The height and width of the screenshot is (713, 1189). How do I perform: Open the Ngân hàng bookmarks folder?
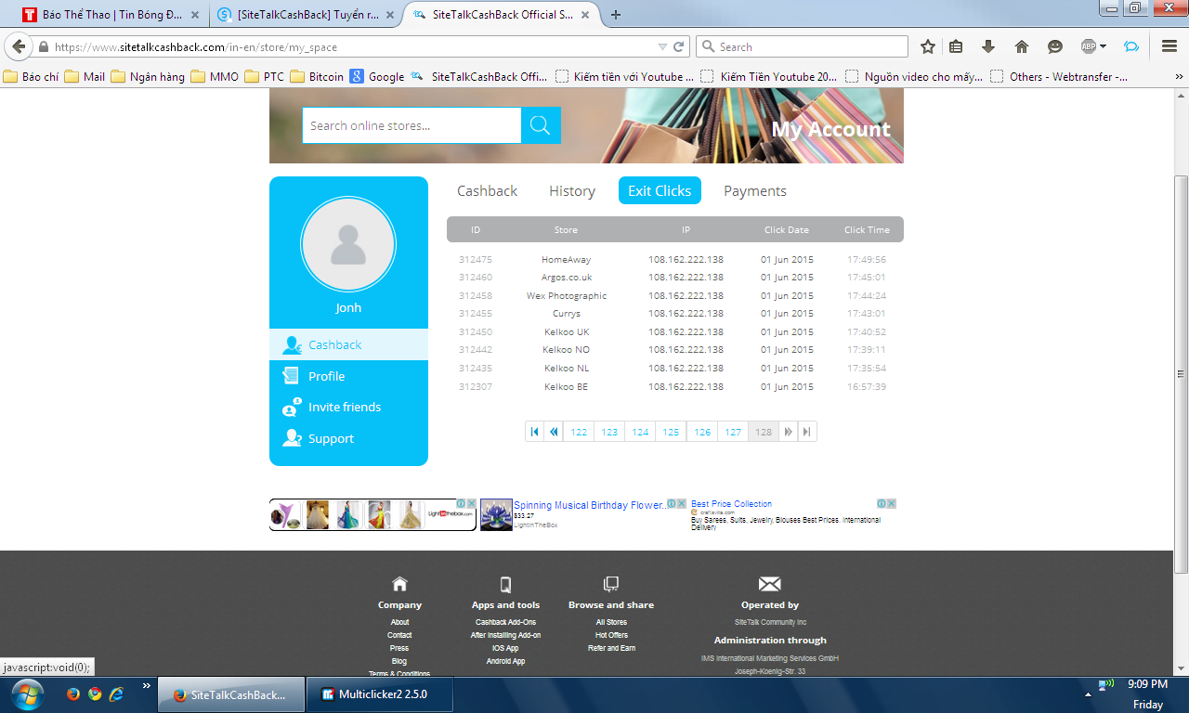(x=148, y=76)
